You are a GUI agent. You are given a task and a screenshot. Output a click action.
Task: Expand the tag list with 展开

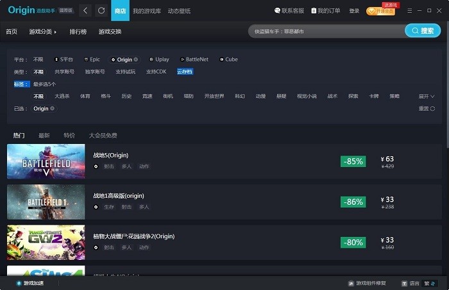pos(426,96)
